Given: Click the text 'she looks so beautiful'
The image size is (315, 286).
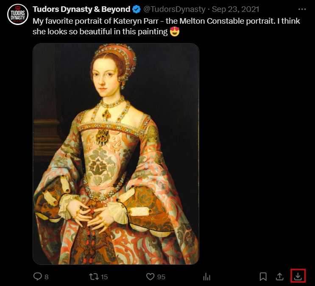Looking at the screenshot, I should click(67, 32).
